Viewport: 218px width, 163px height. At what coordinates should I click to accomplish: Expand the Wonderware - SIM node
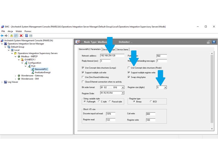16,79
